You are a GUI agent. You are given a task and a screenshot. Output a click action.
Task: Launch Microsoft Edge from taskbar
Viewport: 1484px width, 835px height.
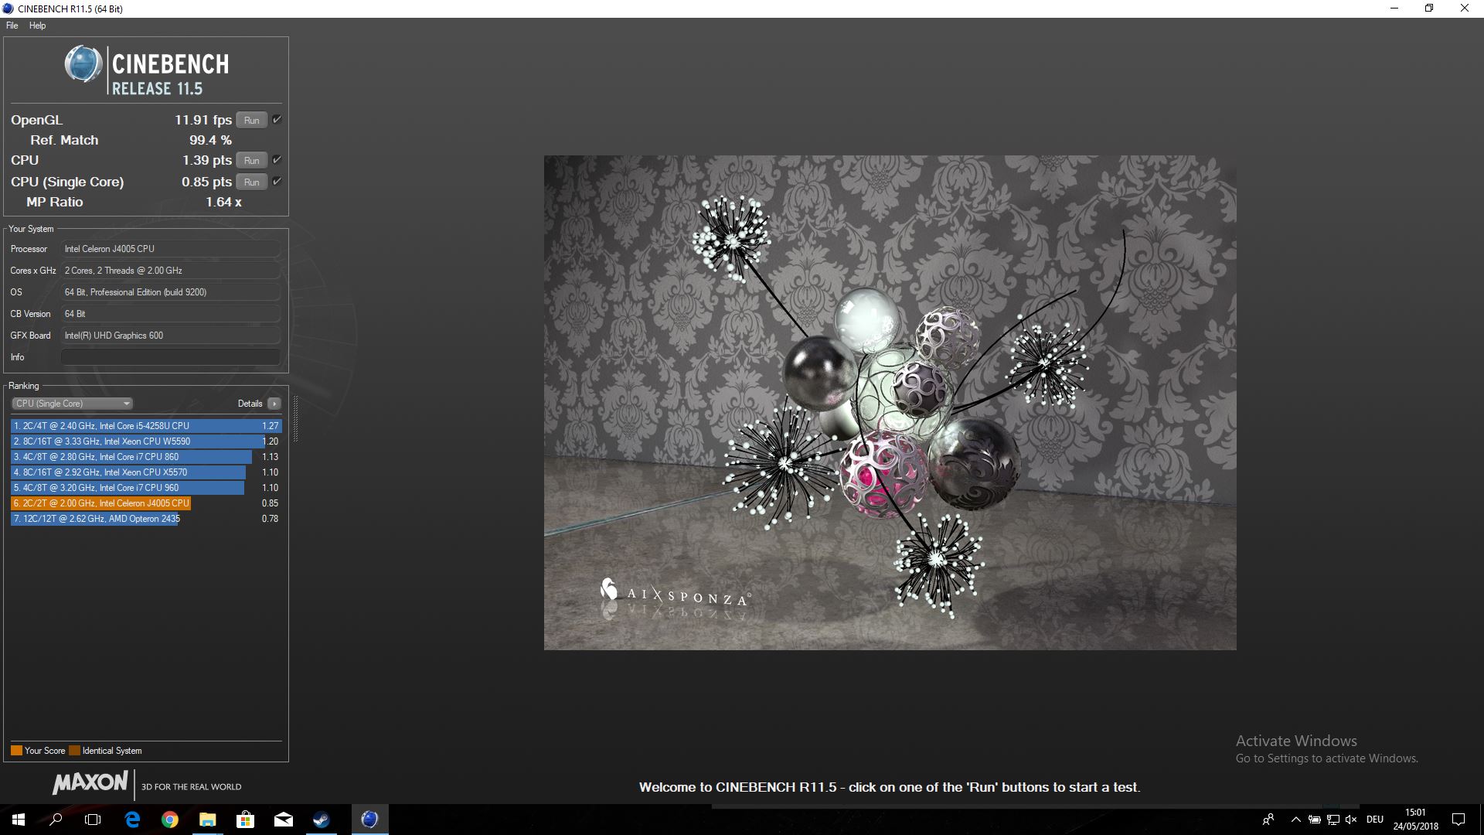click(132, 820)
